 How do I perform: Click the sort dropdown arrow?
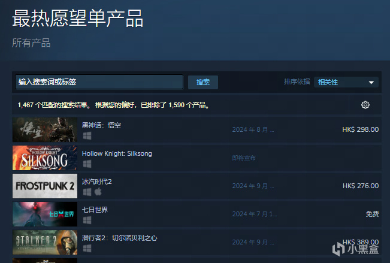click(371, 82)
